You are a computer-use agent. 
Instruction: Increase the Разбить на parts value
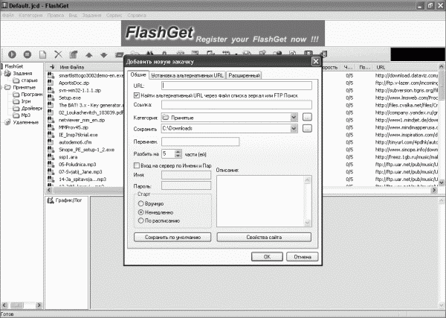point(178,152)
